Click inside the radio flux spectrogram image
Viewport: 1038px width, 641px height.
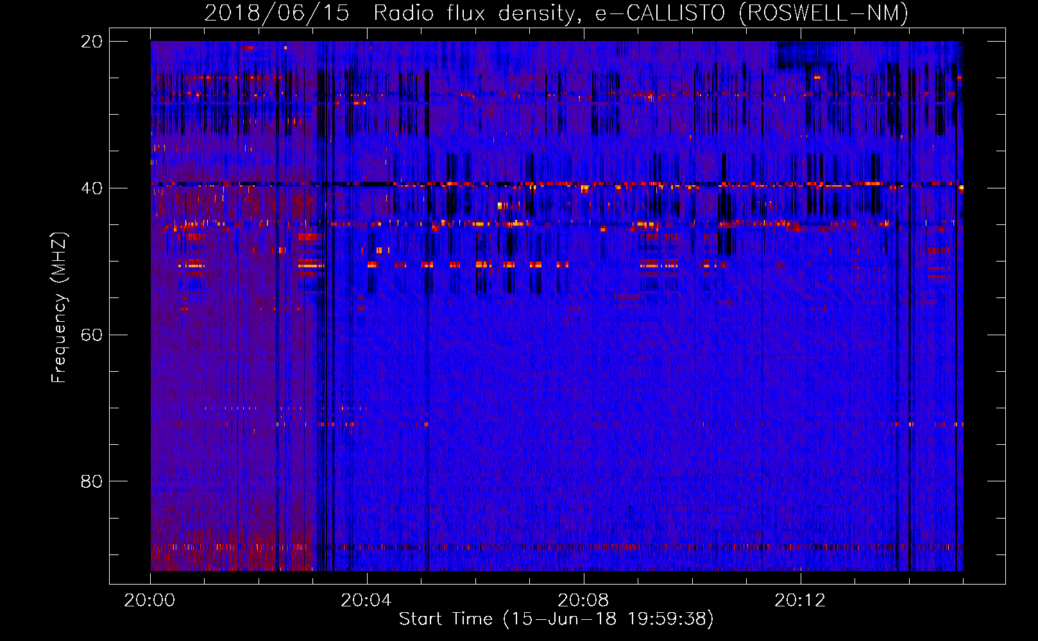point(557,306)
